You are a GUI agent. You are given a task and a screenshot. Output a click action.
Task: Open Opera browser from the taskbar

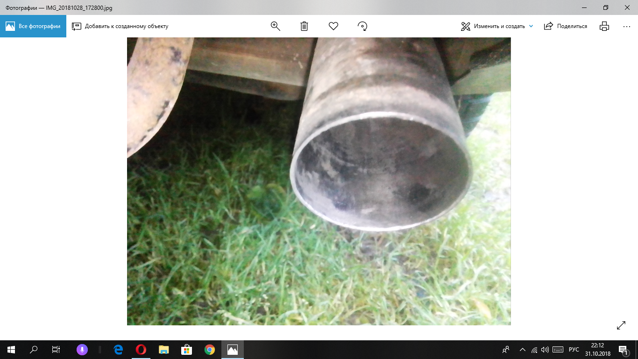141,350
